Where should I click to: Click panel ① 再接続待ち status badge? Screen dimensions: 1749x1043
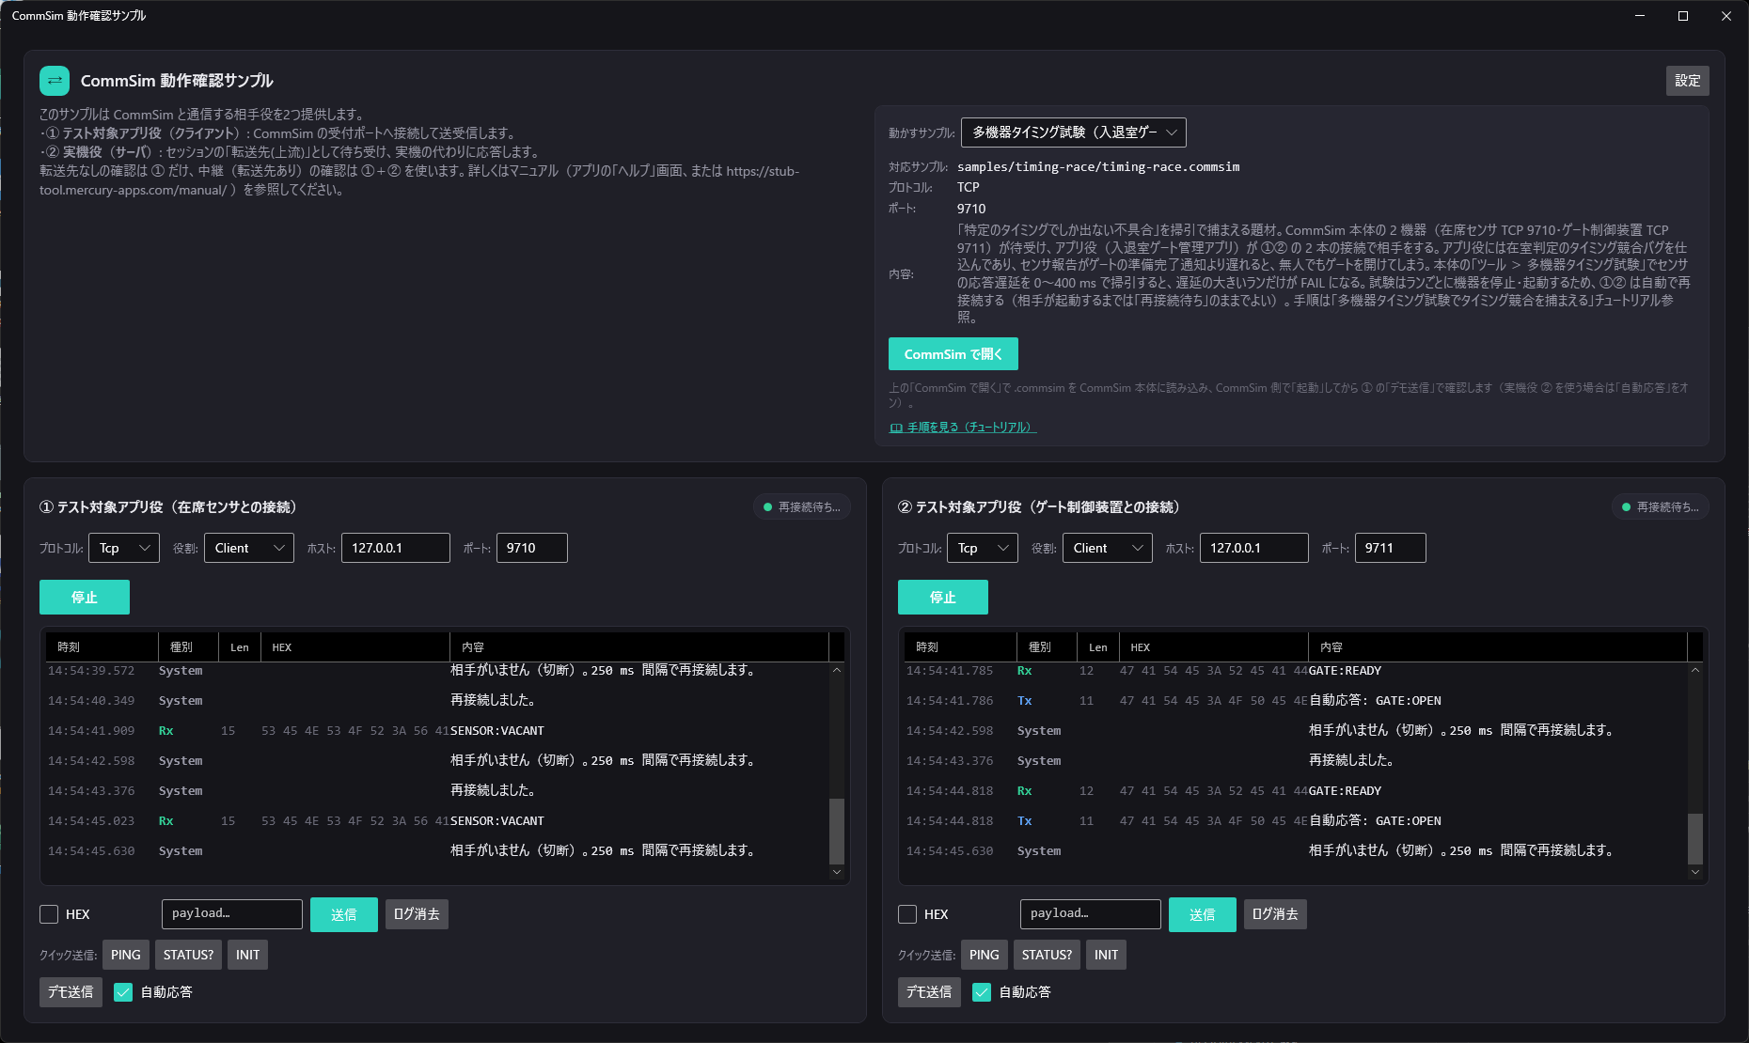click(802, 507)
